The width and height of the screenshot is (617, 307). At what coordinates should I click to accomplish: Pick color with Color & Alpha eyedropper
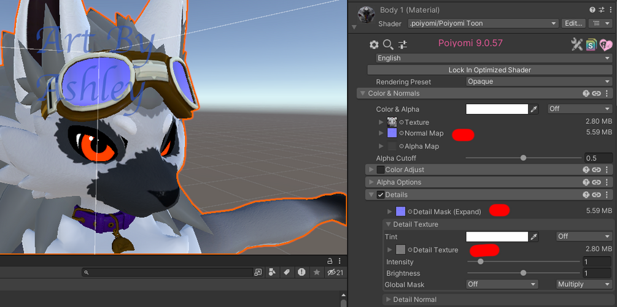(534, 109)
